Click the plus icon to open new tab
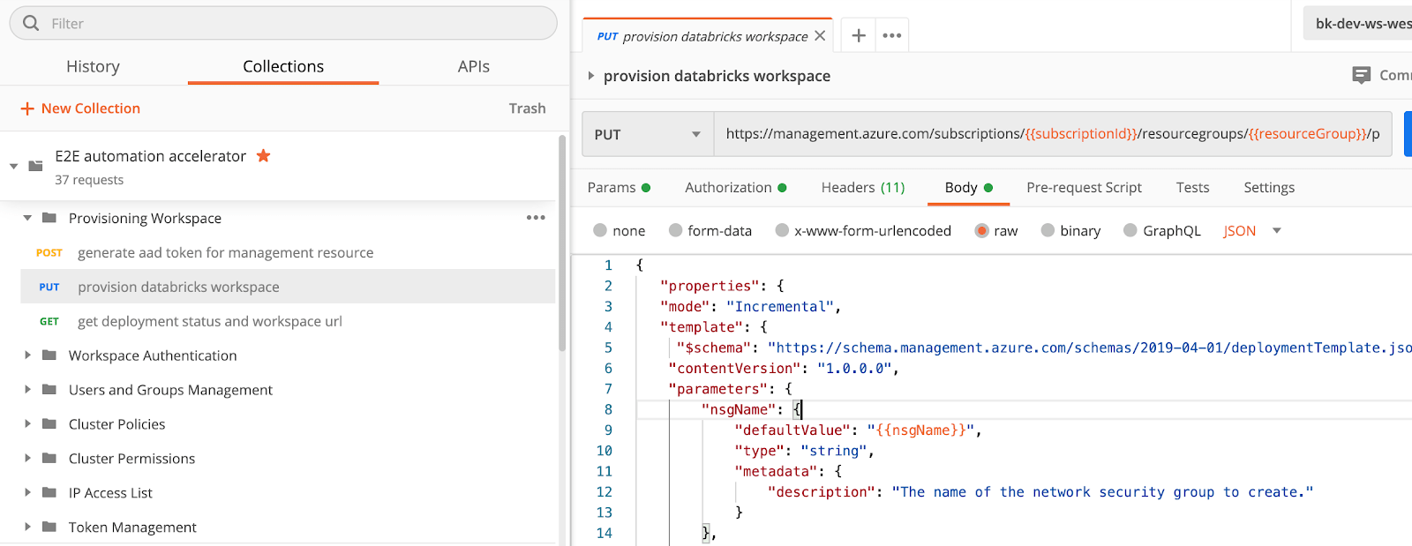Image resolution: width=1412 pixels, height=546 pixels. pyautogui.click(x=858, y=36)
